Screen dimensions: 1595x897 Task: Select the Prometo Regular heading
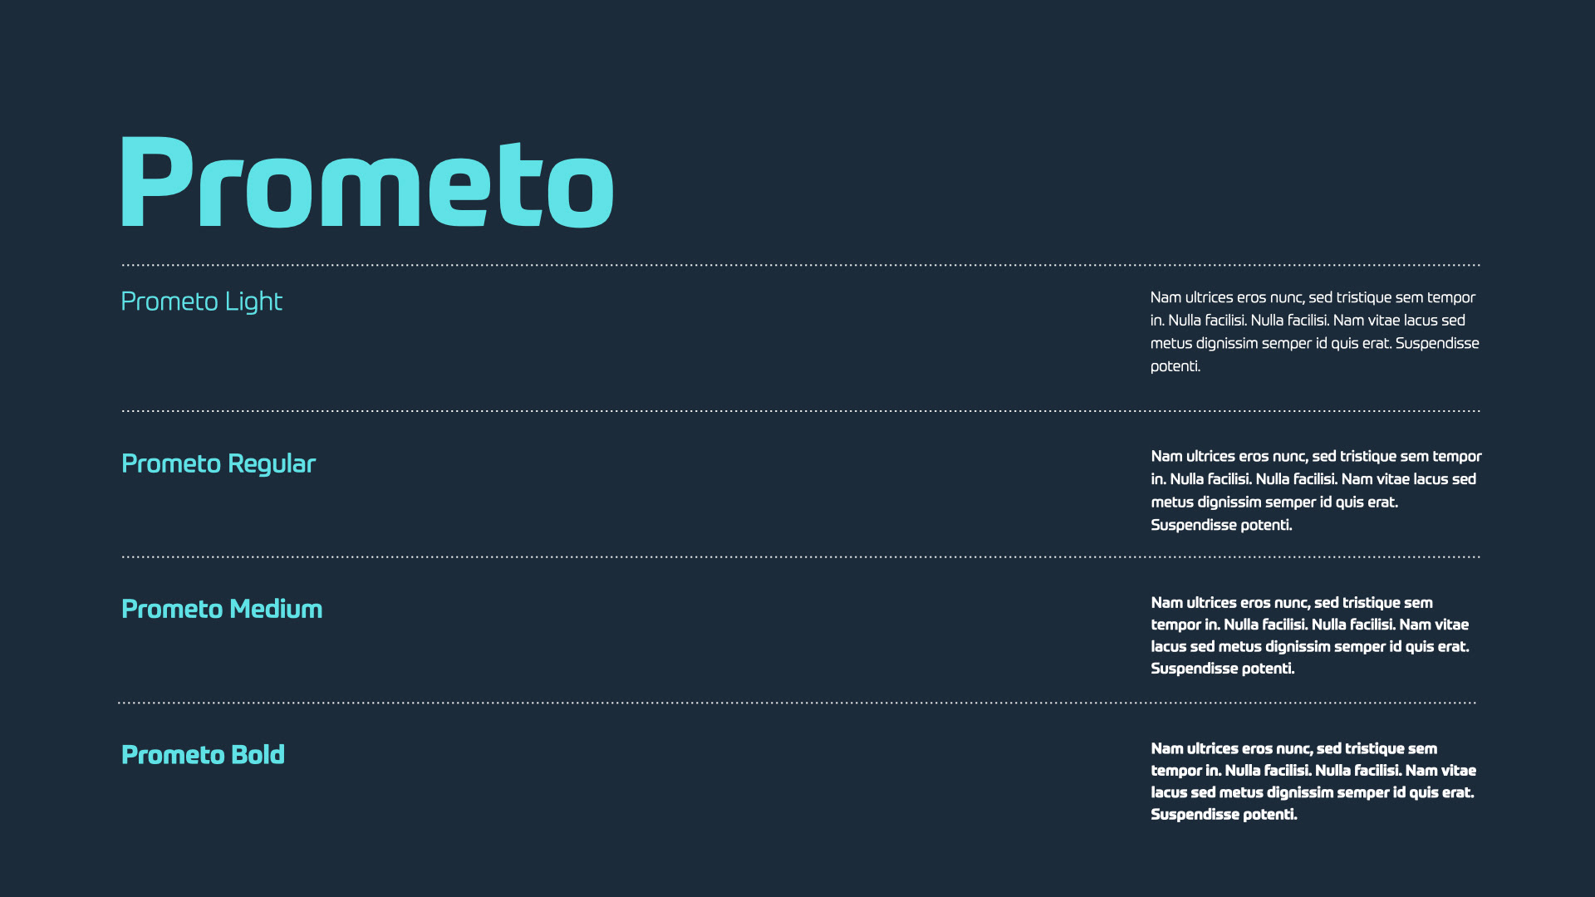[218, 463]
